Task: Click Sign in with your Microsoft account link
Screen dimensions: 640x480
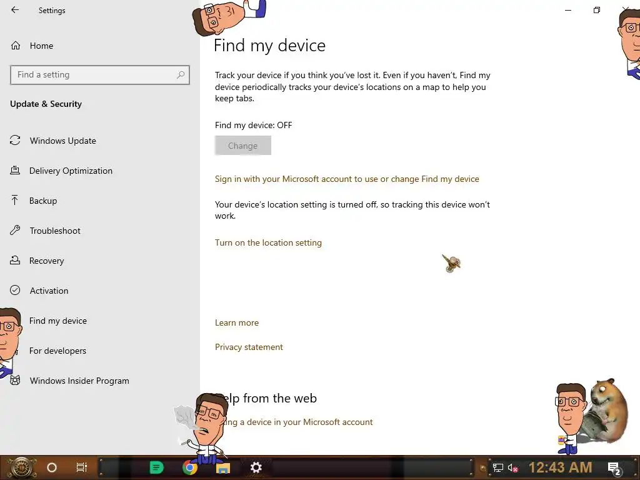Action: pyautogui.click(x=347, y=179)
